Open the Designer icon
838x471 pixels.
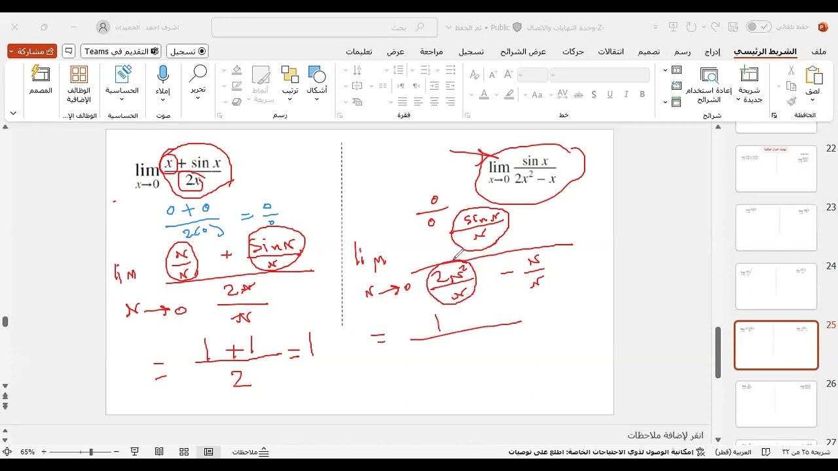pyautogui.click(x=41, y=74)
